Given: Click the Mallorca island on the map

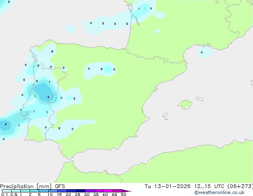Looking at the screenshot, I should 185,104.
